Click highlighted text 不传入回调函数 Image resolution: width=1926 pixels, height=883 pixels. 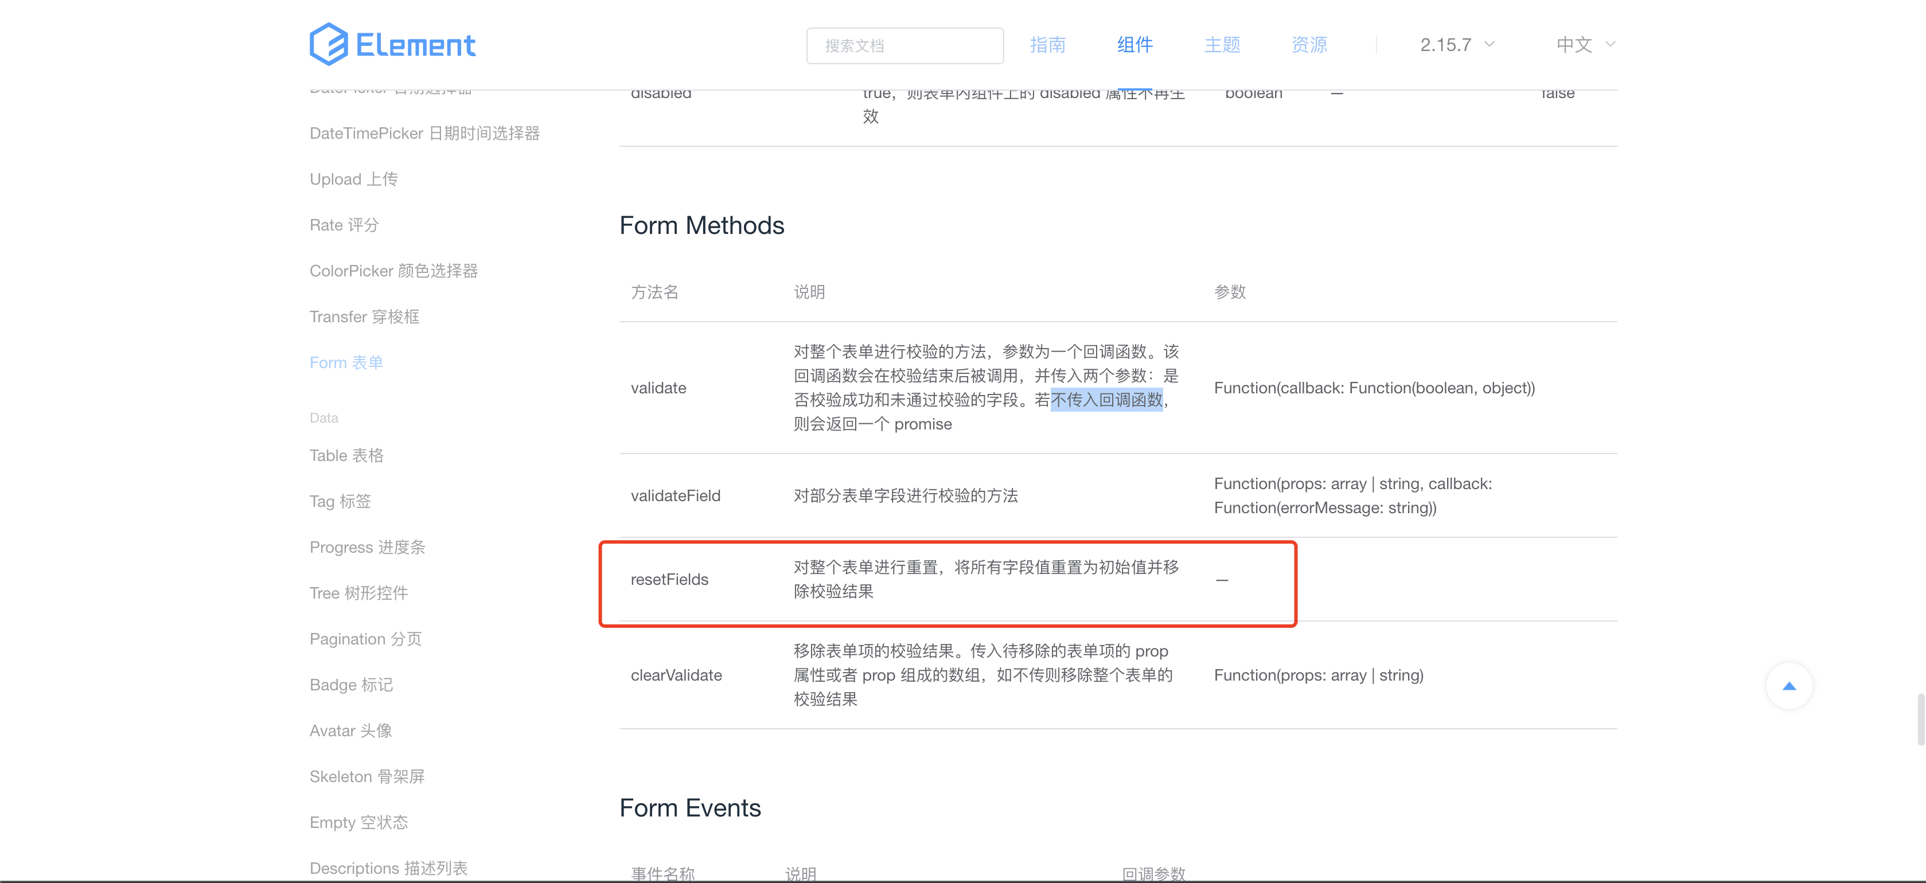pyautogui.click(x=1106, y=400)
